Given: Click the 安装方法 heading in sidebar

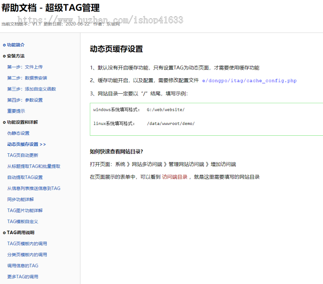Looking at the screenshot, I should click(16, 56).
